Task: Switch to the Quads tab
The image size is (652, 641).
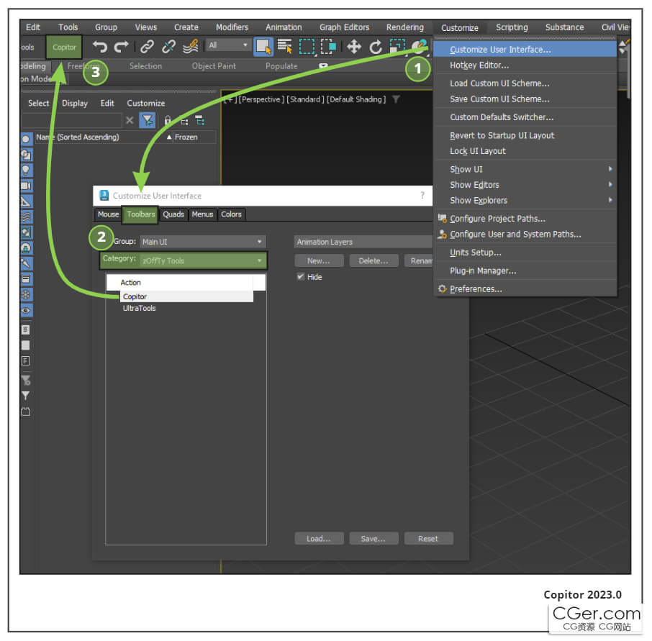Action: pyautogui.click(x=173, y=214)
